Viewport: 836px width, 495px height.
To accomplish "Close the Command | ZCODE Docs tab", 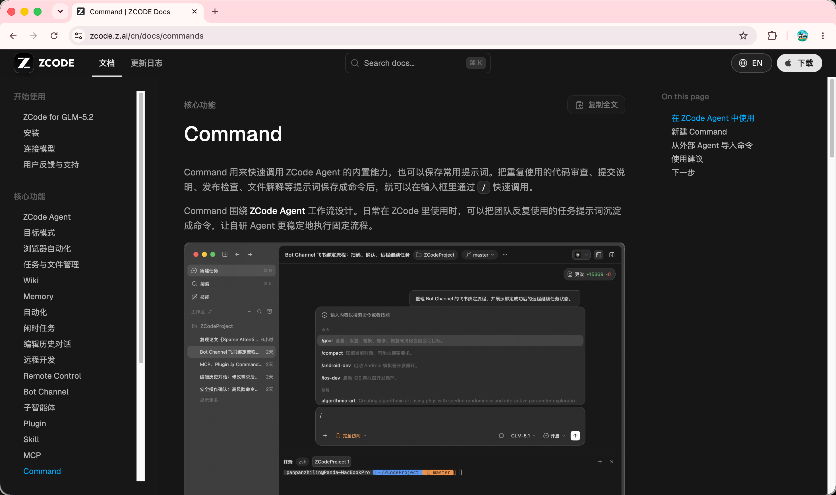I will pyautogui.click(x=194, y=12).
